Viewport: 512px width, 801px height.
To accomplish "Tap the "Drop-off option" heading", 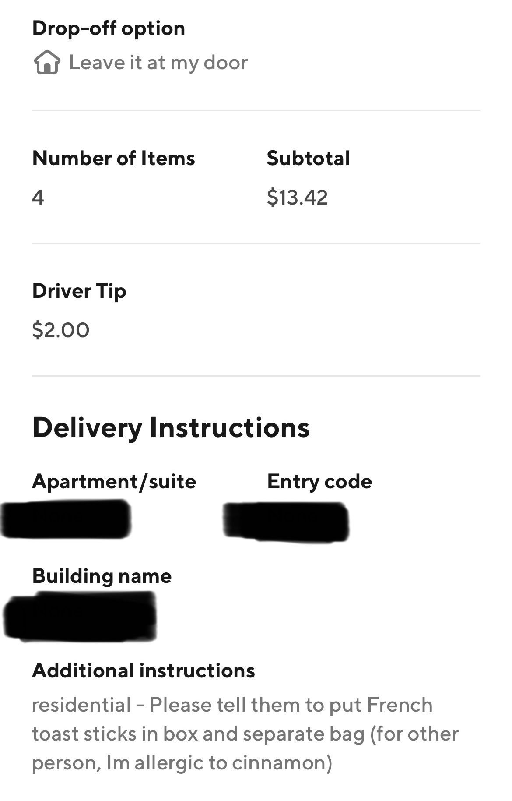I will click(x=109, y=28).
